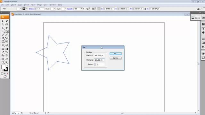Activate the Type tool

click(x=7, y=28)
